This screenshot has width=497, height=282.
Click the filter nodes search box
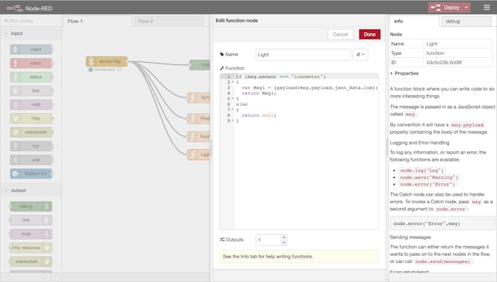(31, 21)
